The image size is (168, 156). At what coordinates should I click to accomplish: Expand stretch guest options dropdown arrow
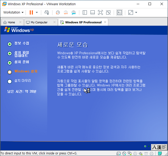pyautogui.click(x=136, y=12)
